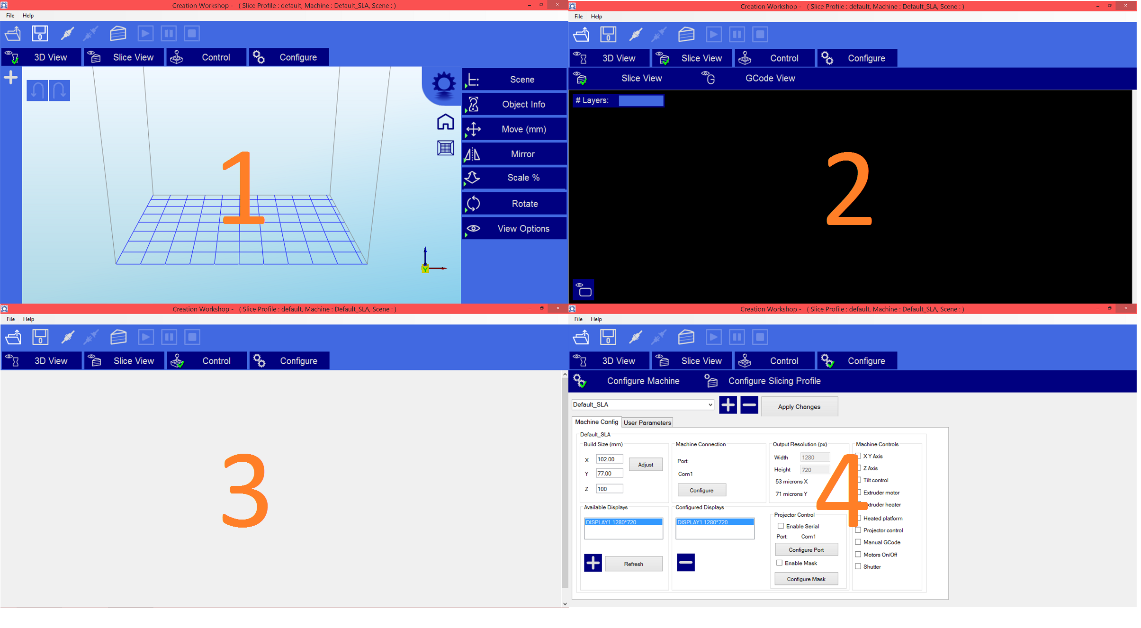Enable the Enable Mask option

click(x=779, y=562)
